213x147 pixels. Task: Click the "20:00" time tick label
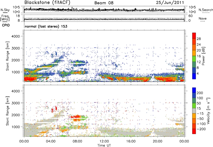pos(158,141)
